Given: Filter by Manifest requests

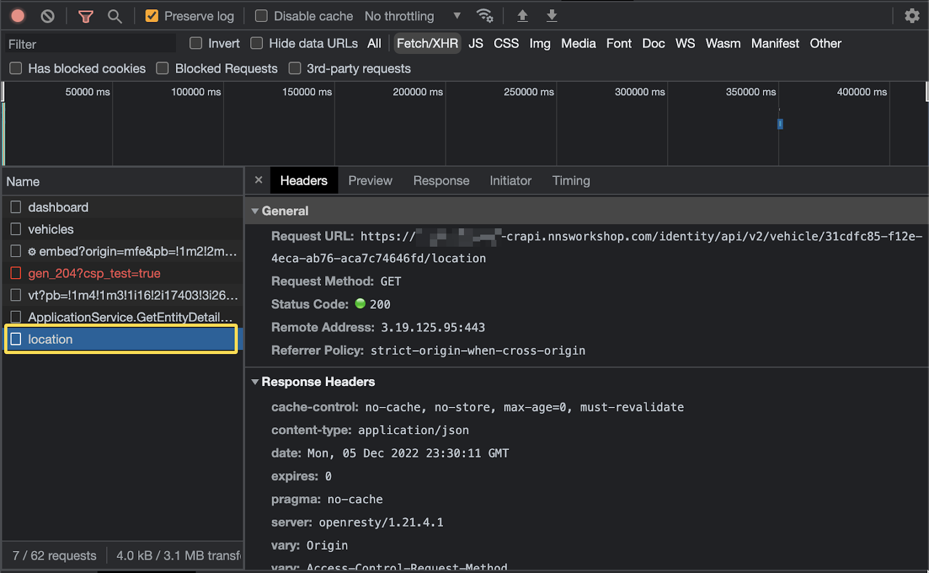Looking at the screenshot, I should pos(775,44).
